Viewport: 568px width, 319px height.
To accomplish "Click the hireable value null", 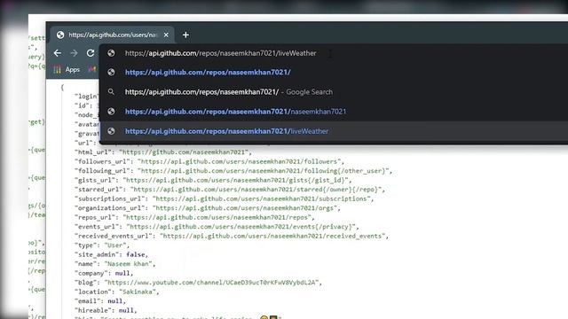I will click(x=126, y=311).
